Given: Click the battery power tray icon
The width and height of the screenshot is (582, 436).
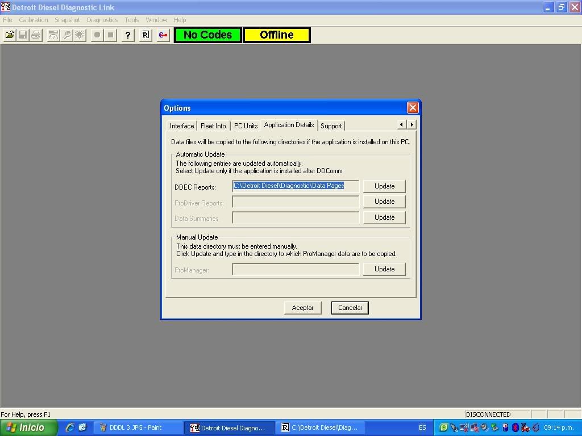Looking at the screenshot, I should (x=505, y=427).
